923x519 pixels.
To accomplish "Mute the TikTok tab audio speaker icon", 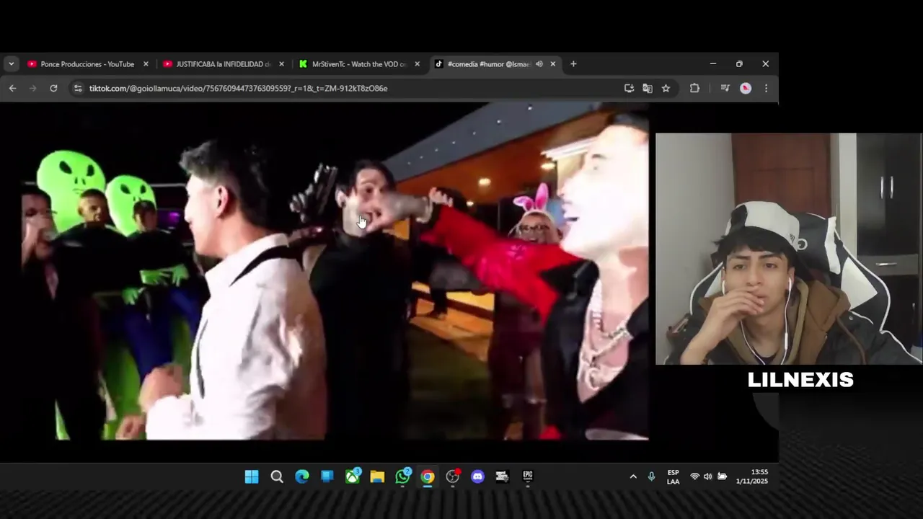I will tap(539, 64).
